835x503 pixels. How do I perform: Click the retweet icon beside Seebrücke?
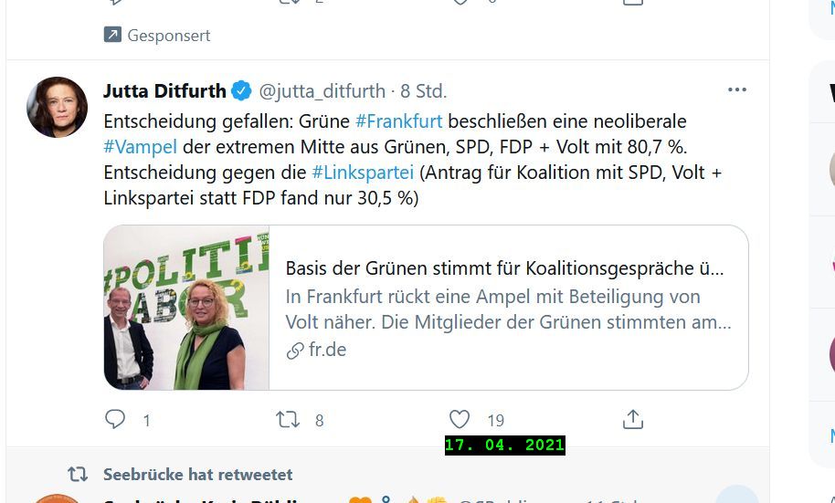[78, 475]
